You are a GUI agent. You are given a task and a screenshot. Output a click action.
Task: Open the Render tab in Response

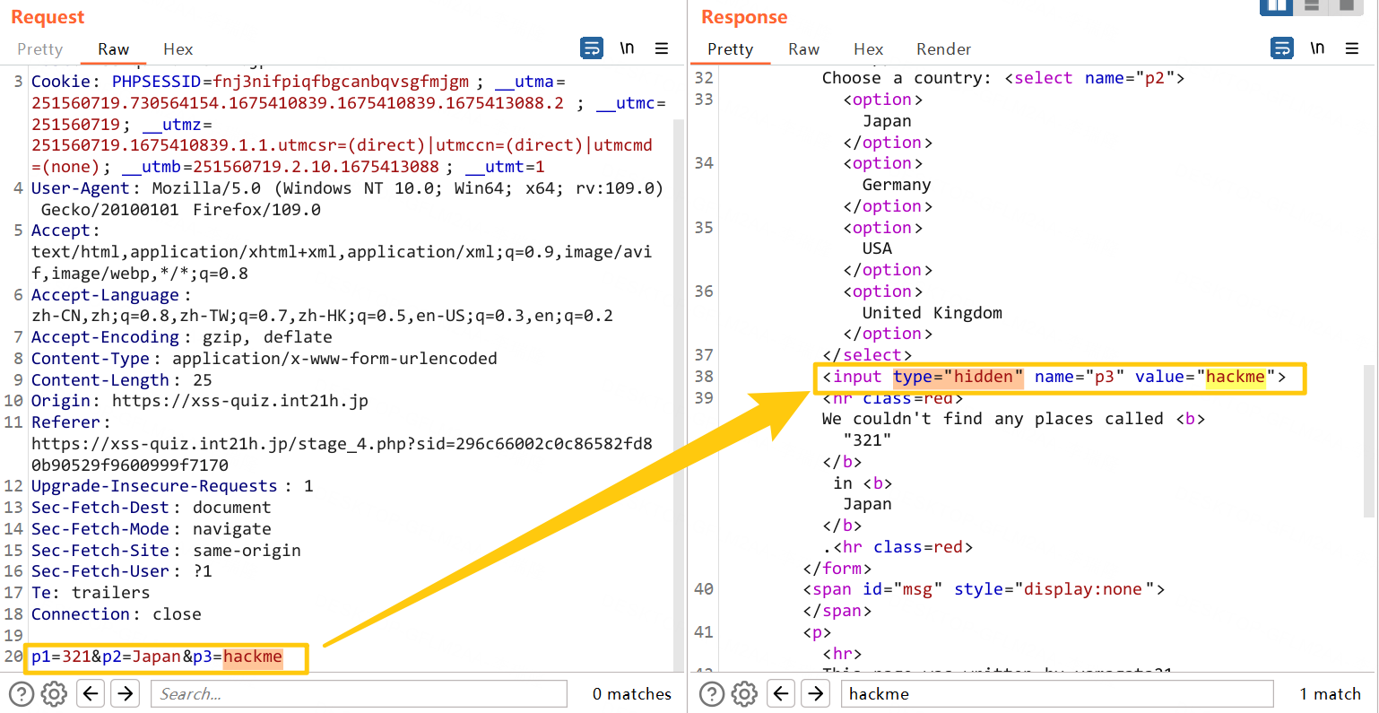coord(943,49)
